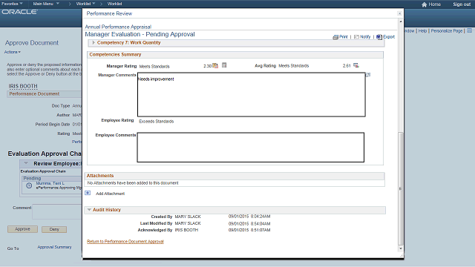Click the 'Attachments' section header
The image size is (475, 267).
pos(100,176)
